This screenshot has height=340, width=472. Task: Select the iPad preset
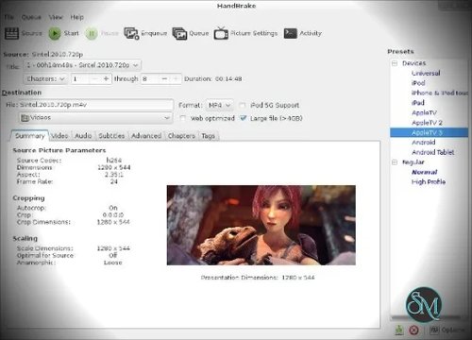(x=418, y=103)
